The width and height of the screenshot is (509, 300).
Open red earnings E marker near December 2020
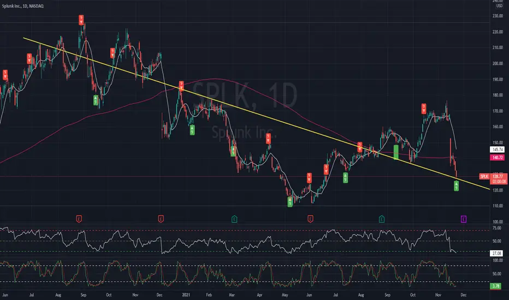[161, 219]
